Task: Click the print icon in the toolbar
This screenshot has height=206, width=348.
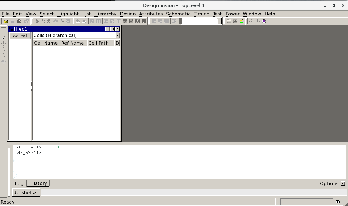Action: click(x=18, y=21)
